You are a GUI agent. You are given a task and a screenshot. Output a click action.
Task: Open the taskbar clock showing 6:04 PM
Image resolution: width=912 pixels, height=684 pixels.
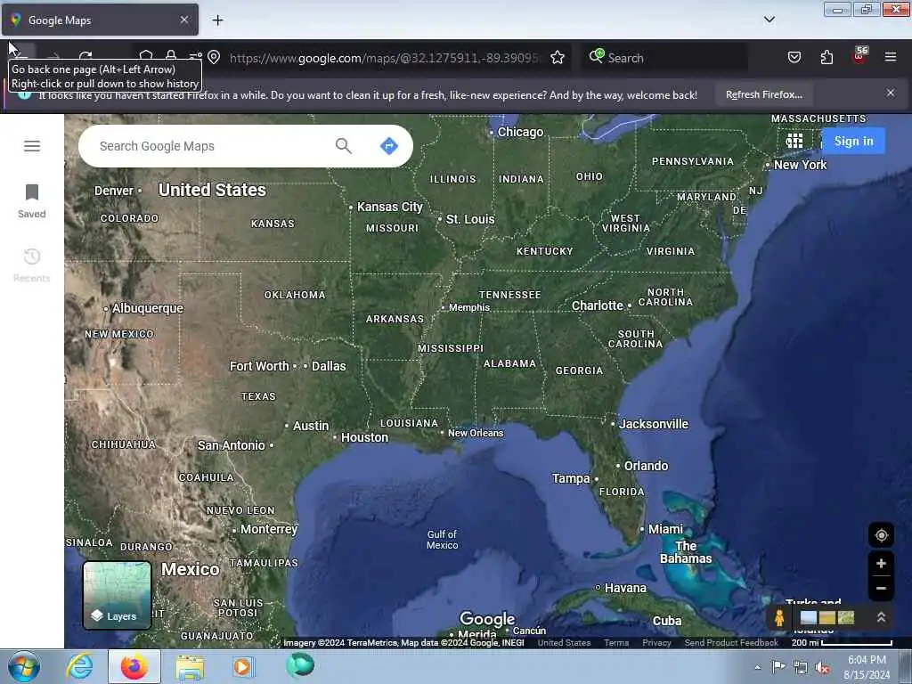867,667
